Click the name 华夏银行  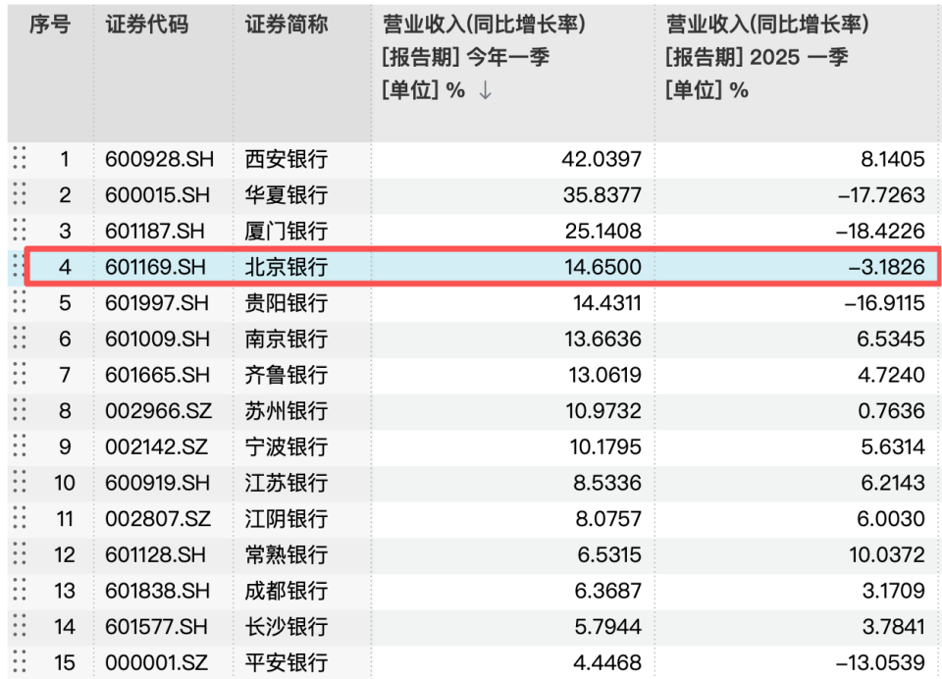(x=287, y=195)
